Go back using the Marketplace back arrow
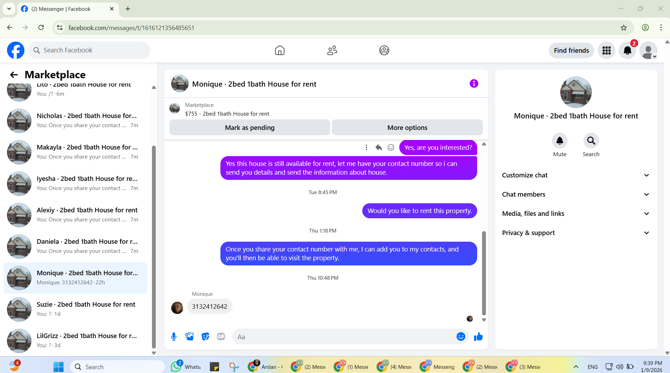 tap(14, 74)
